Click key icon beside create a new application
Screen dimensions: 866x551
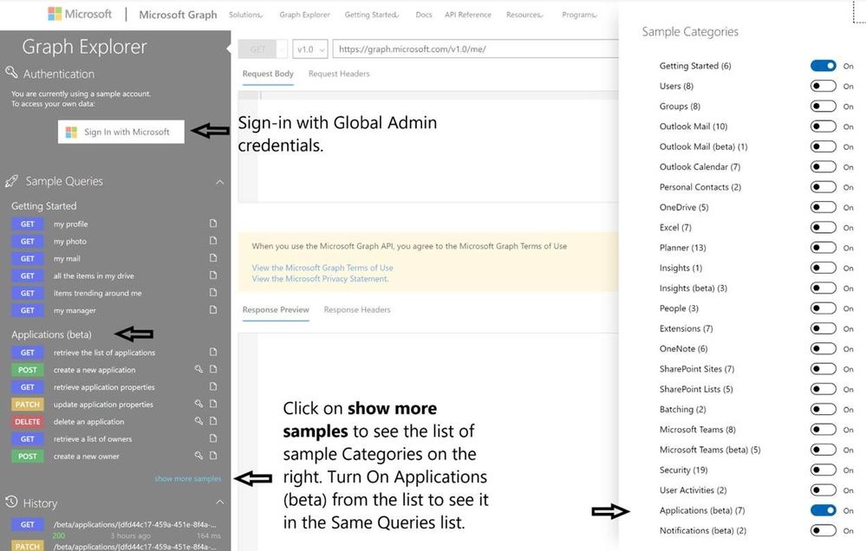point(199,369)
